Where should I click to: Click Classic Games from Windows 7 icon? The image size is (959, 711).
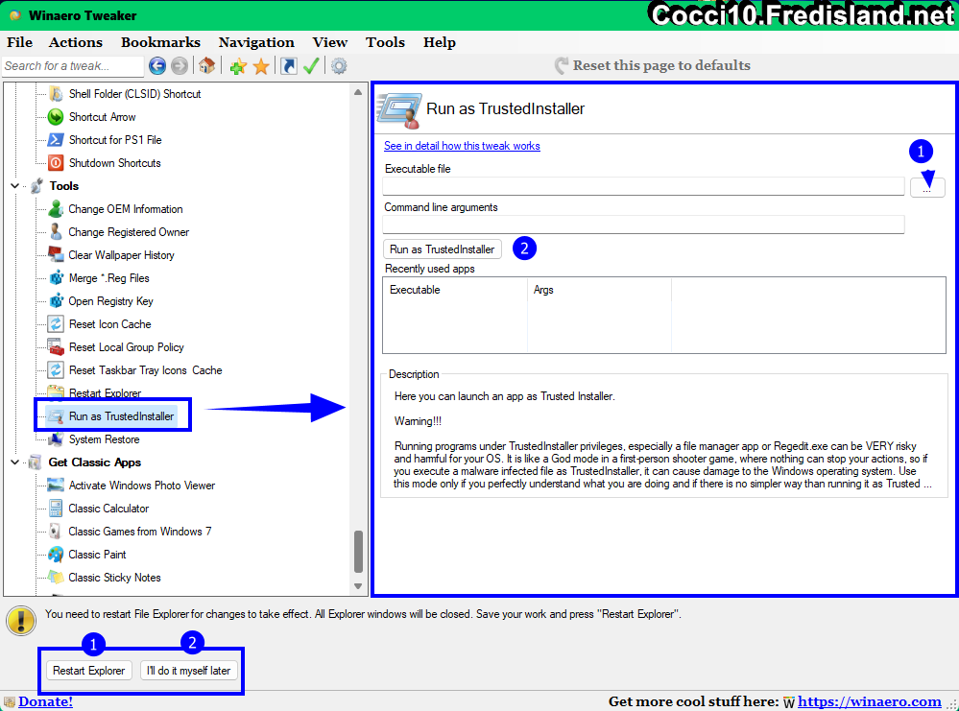click(56, 532)
